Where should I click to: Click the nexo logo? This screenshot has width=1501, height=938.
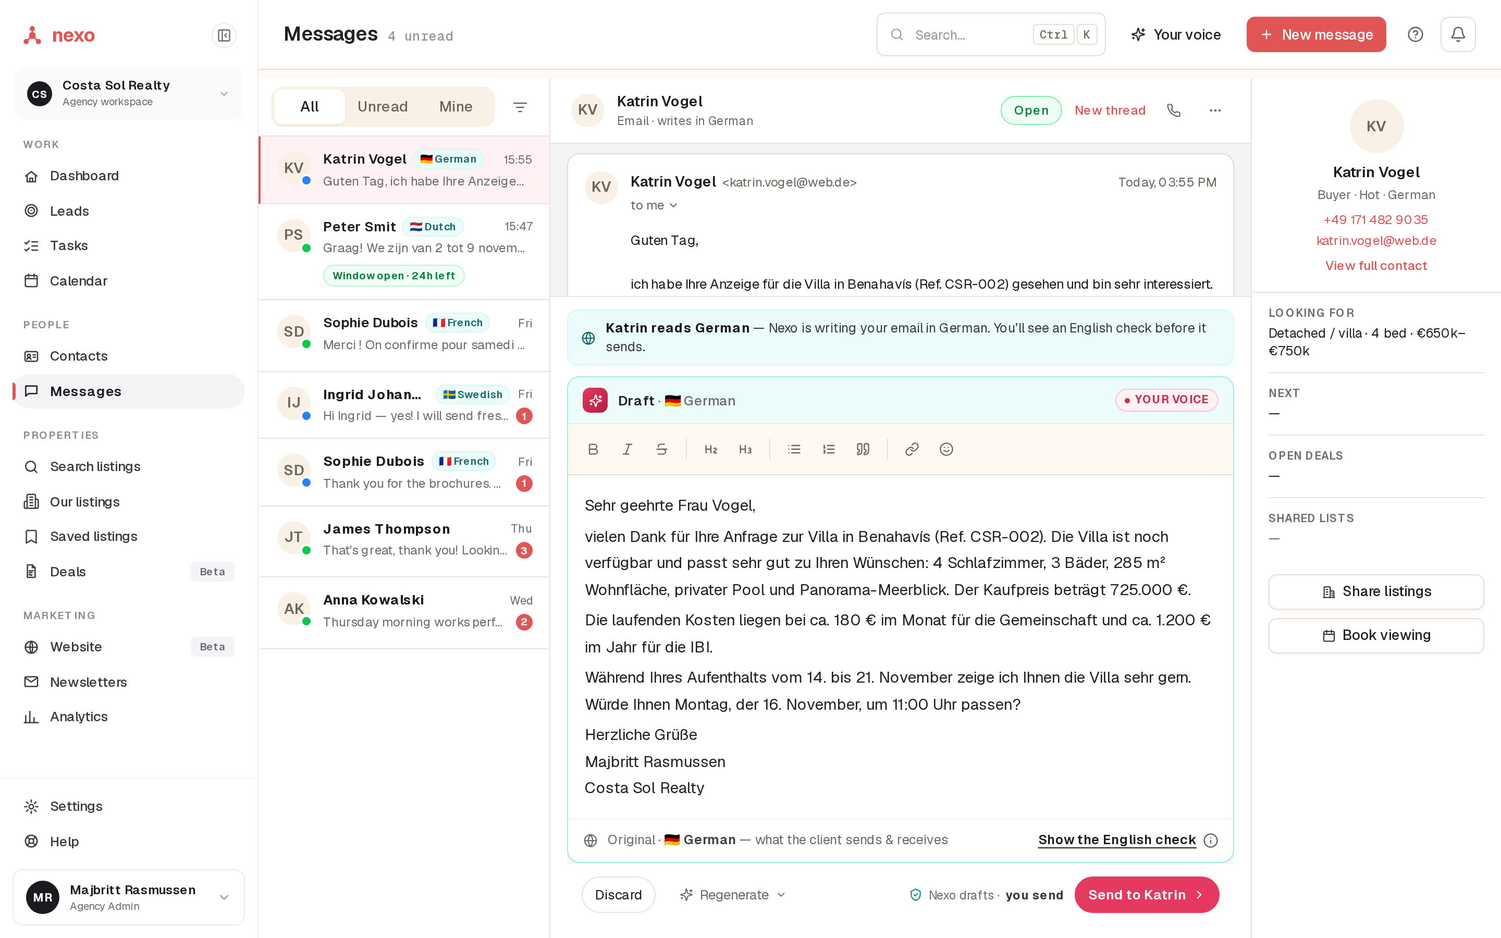tap(59, 35)
